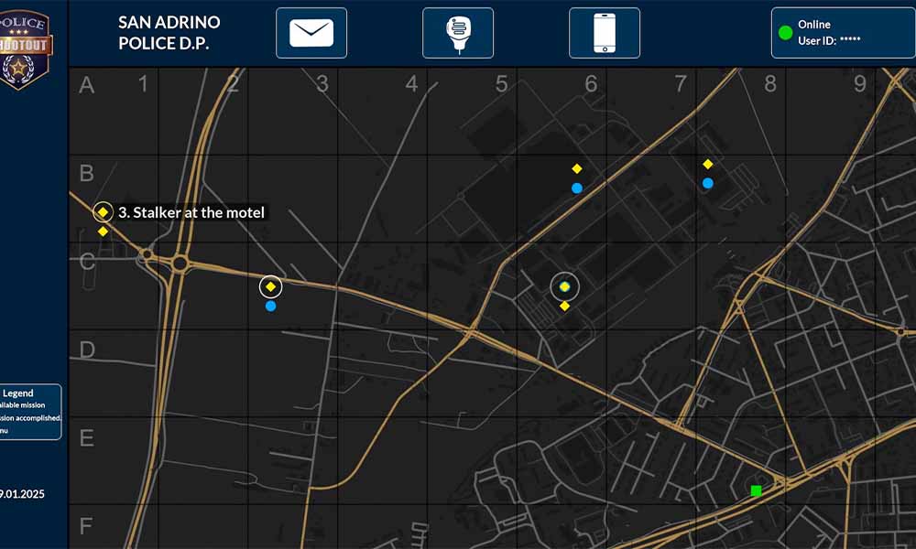The width and height of the screenshot is (916, 549).
Task: Click the yellow mission diamond in sector B7
Action: [x=707, y=163]
